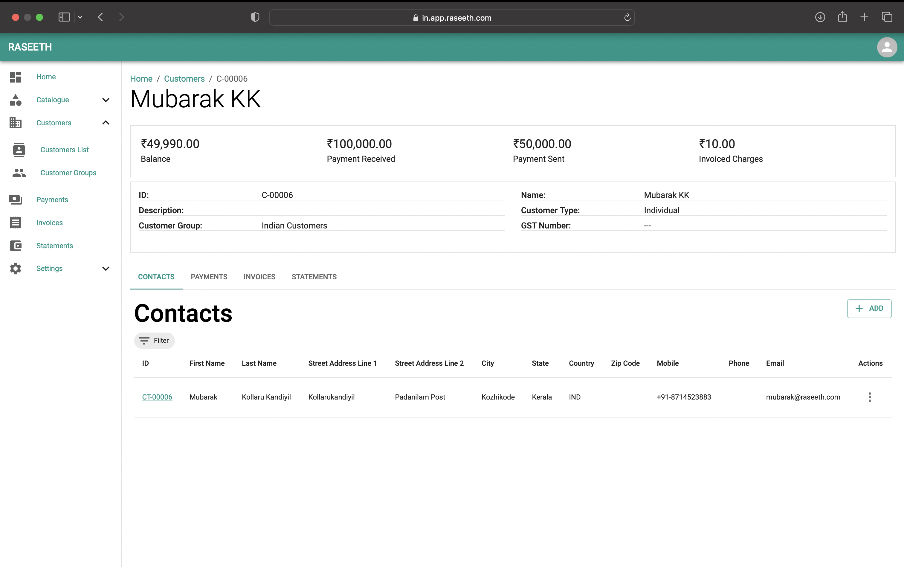904x567 pixels.
Task: Show the tab overview icon
Action: click(887, 17)
